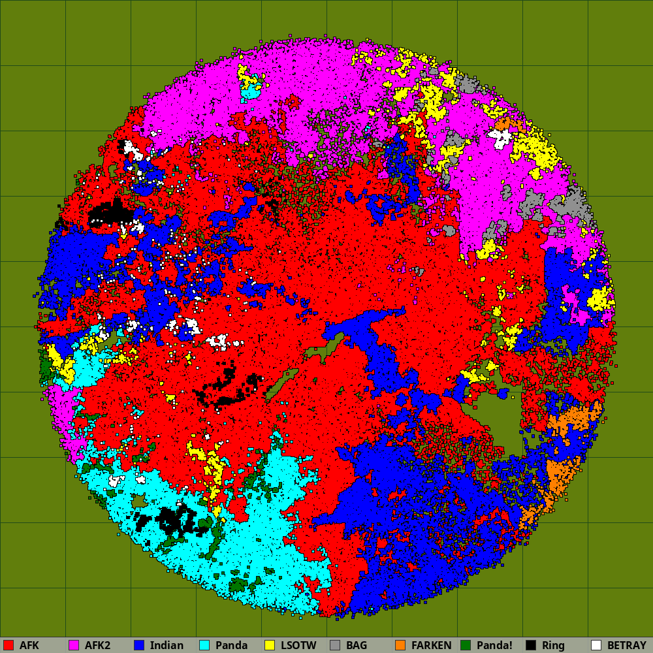Click the red AFK legend swatch
Image resolution: width=653 pixels, height=653 pixels.
click(x=8, y=645)
